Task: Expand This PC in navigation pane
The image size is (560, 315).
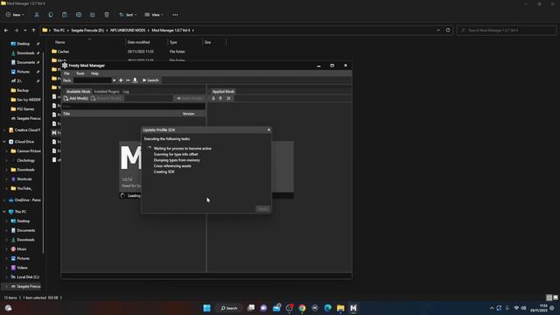Action: (4, 212)
